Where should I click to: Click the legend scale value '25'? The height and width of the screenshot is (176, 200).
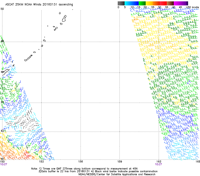[153, 7]
